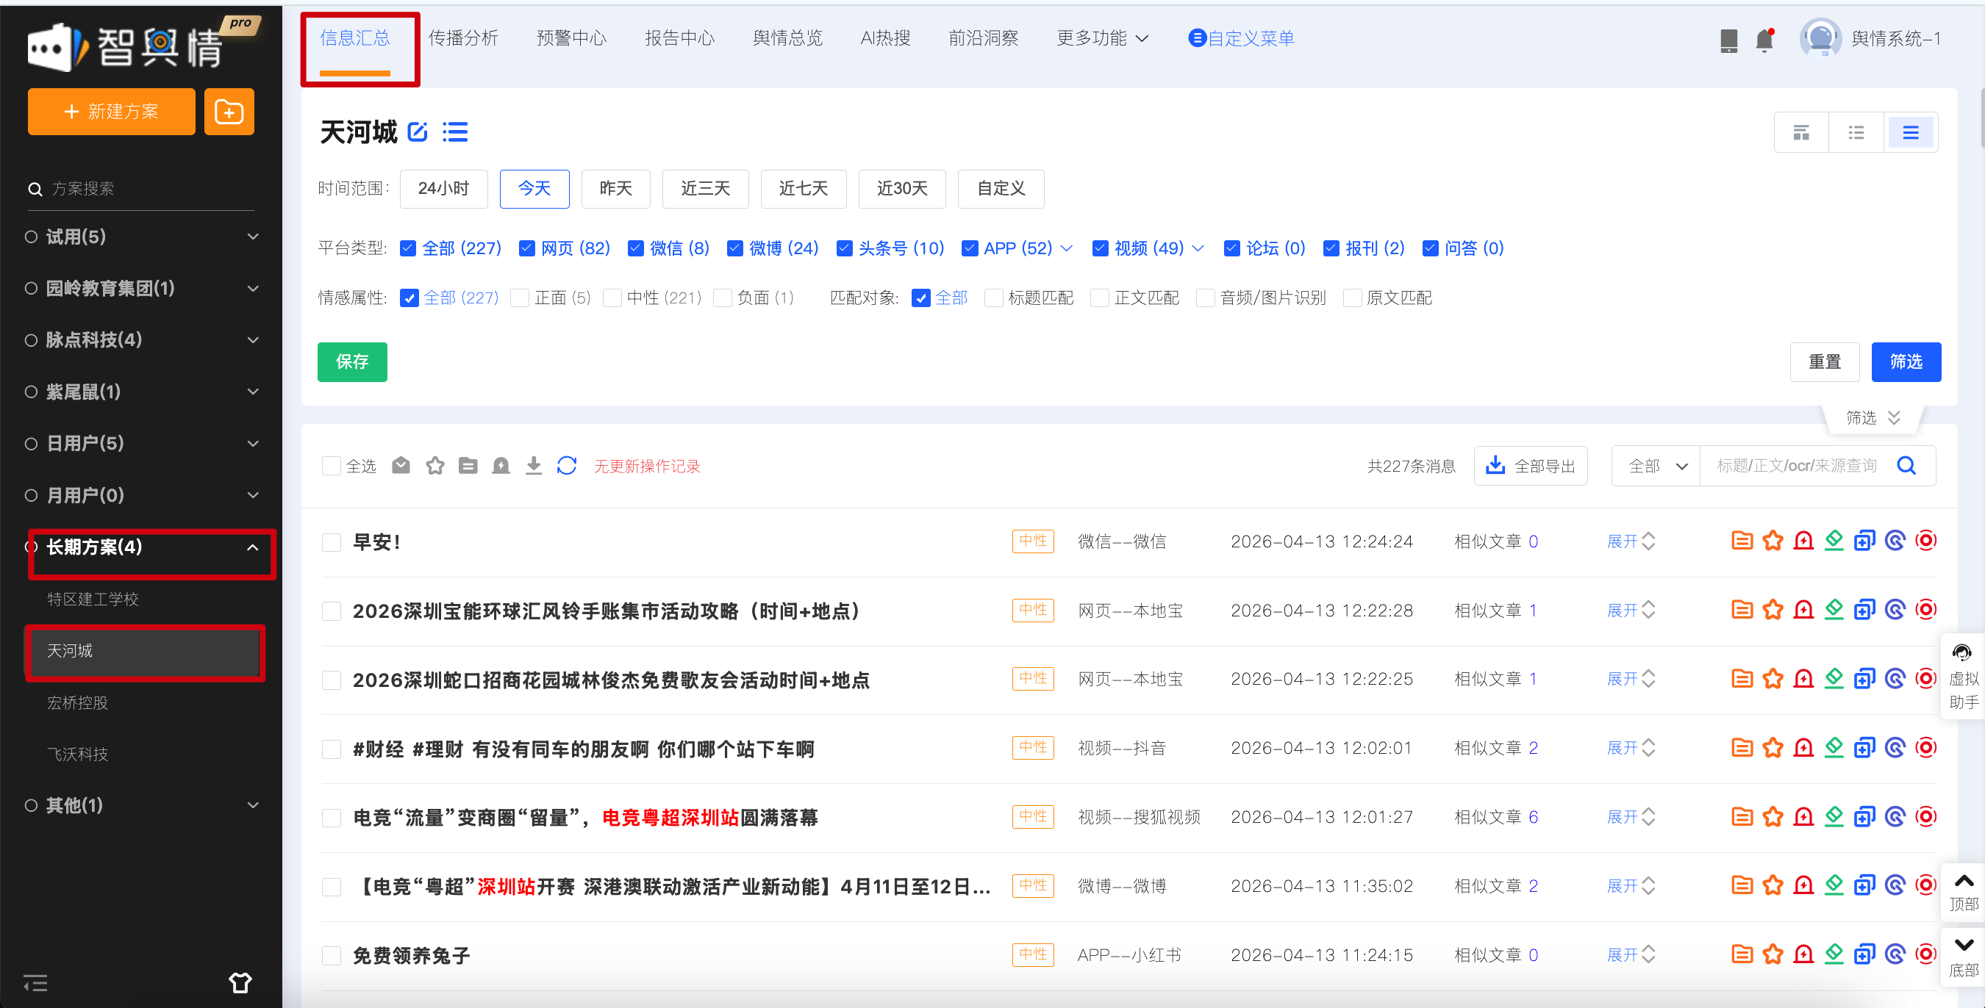Click the new folder icon beside 新建方案
This screenshot has height=1008, width=1985.
[229, 112]
